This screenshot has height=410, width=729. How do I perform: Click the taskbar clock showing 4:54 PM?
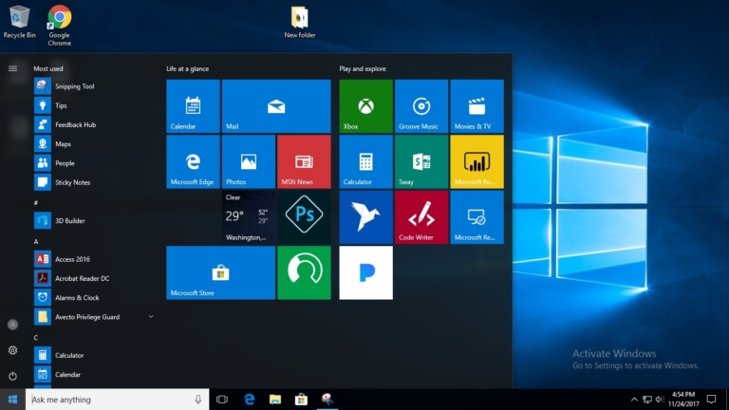683,400
